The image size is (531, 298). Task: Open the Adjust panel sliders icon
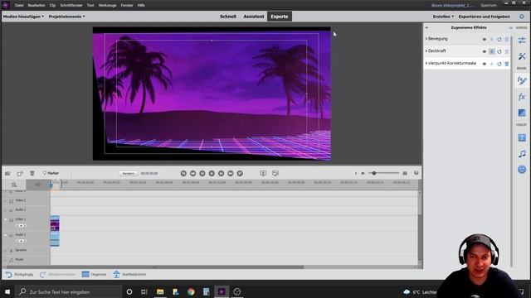pyautogui.click(x=522, y=41)
